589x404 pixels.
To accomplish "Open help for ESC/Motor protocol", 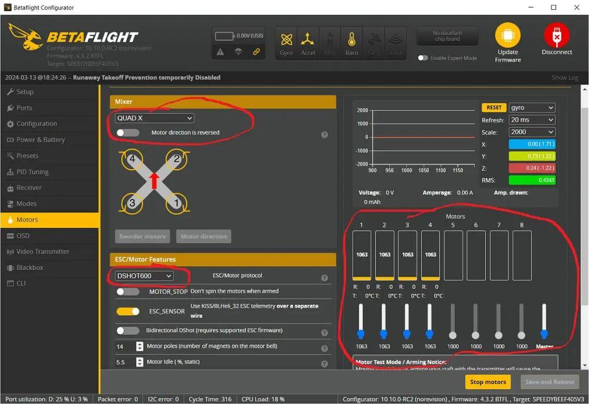I will tap(324, 278).
